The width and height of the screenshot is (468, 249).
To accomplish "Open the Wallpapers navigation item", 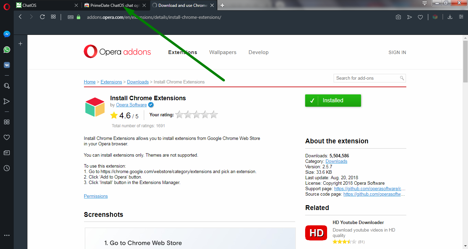I will point(223,52).
